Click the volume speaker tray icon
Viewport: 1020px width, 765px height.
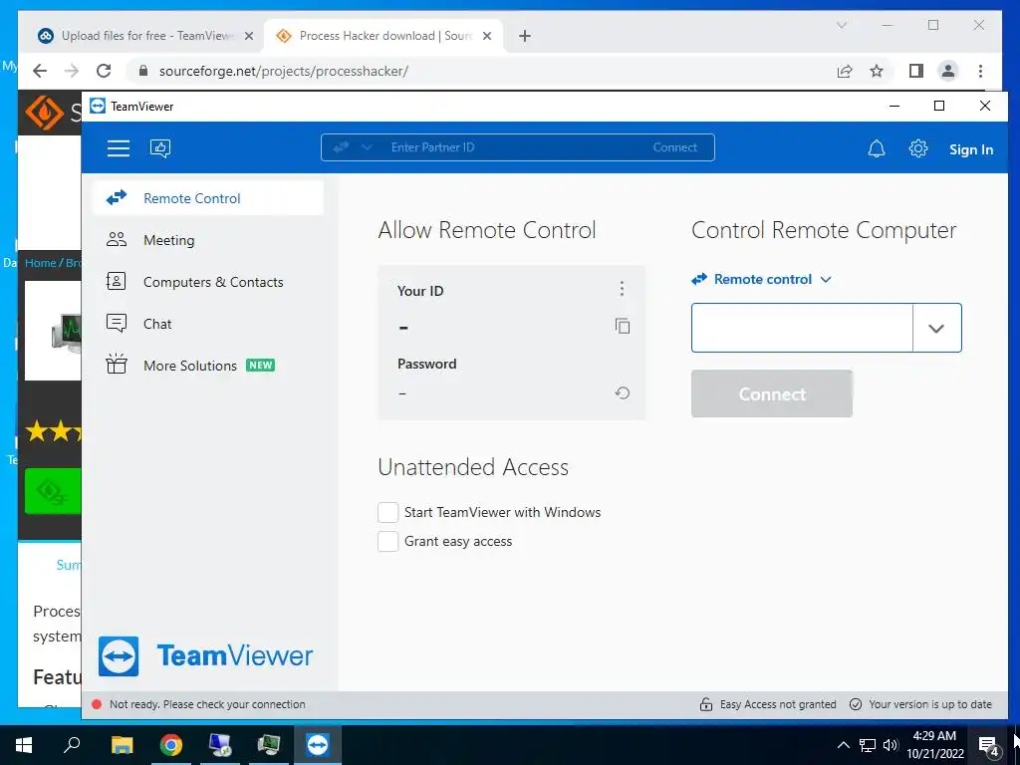(x=891, y=745)
